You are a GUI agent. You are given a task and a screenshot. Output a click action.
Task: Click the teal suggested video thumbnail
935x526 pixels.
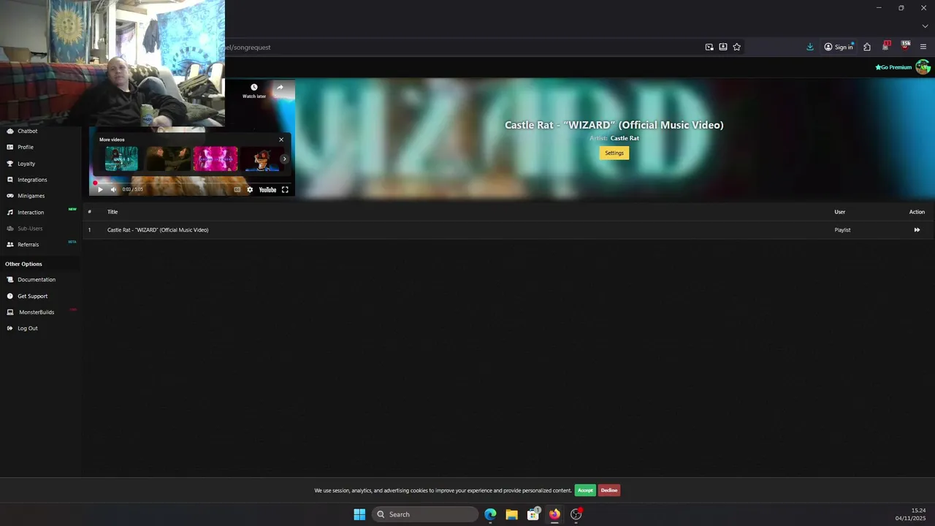tap(121, 159)
